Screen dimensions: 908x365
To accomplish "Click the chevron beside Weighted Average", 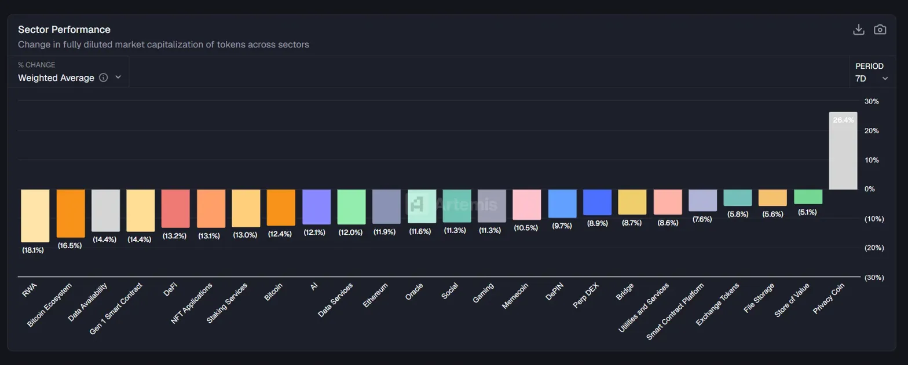I will [x=118, y=78].
